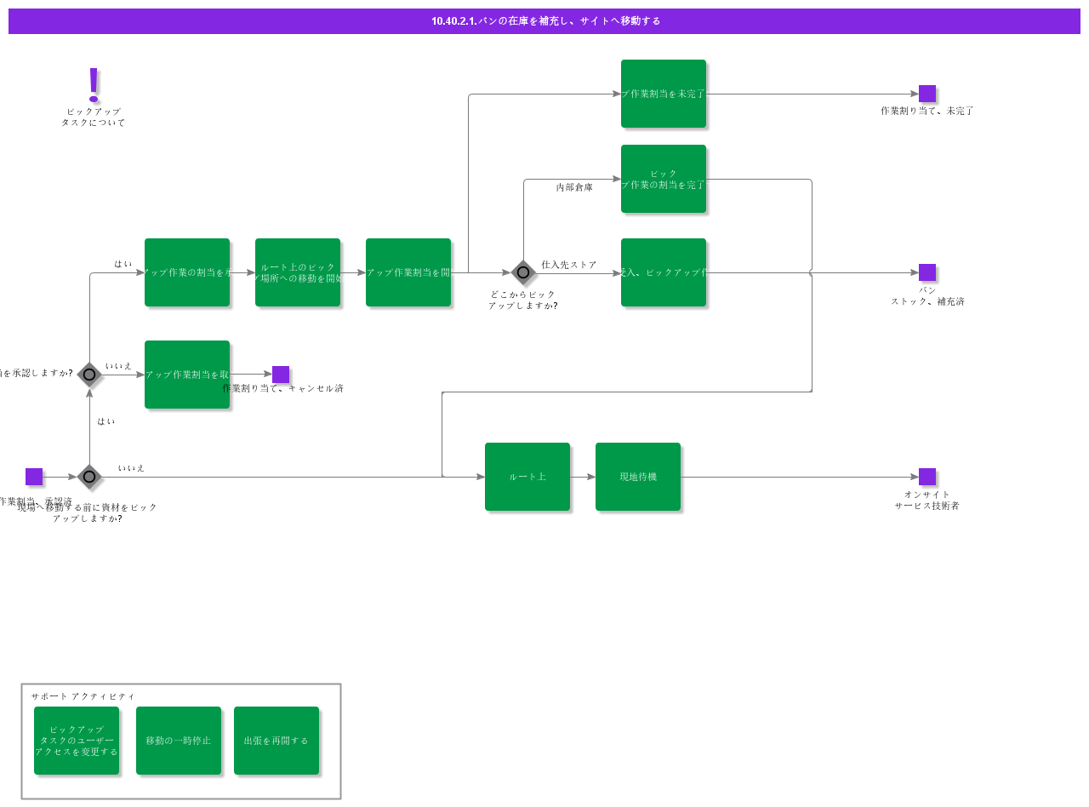
Task: Click the 'ピック アップ作業の割当を完了' activity box
Action: (x=664, y=179)
